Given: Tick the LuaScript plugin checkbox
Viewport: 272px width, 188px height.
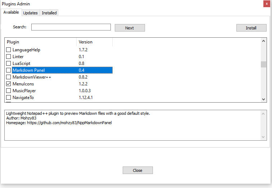Looking at the screenshot, I should click(9, 64).
